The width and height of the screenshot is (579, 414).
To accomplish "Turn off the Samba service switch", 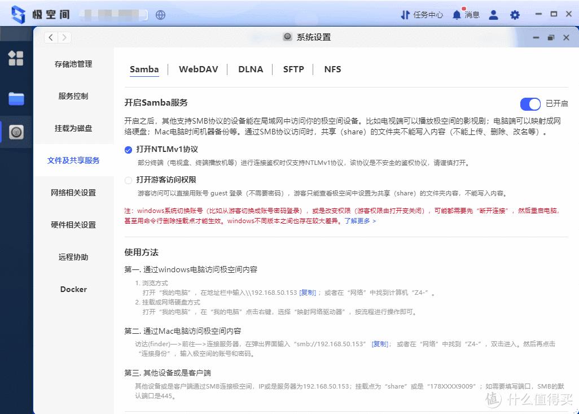I will point(530,104).
